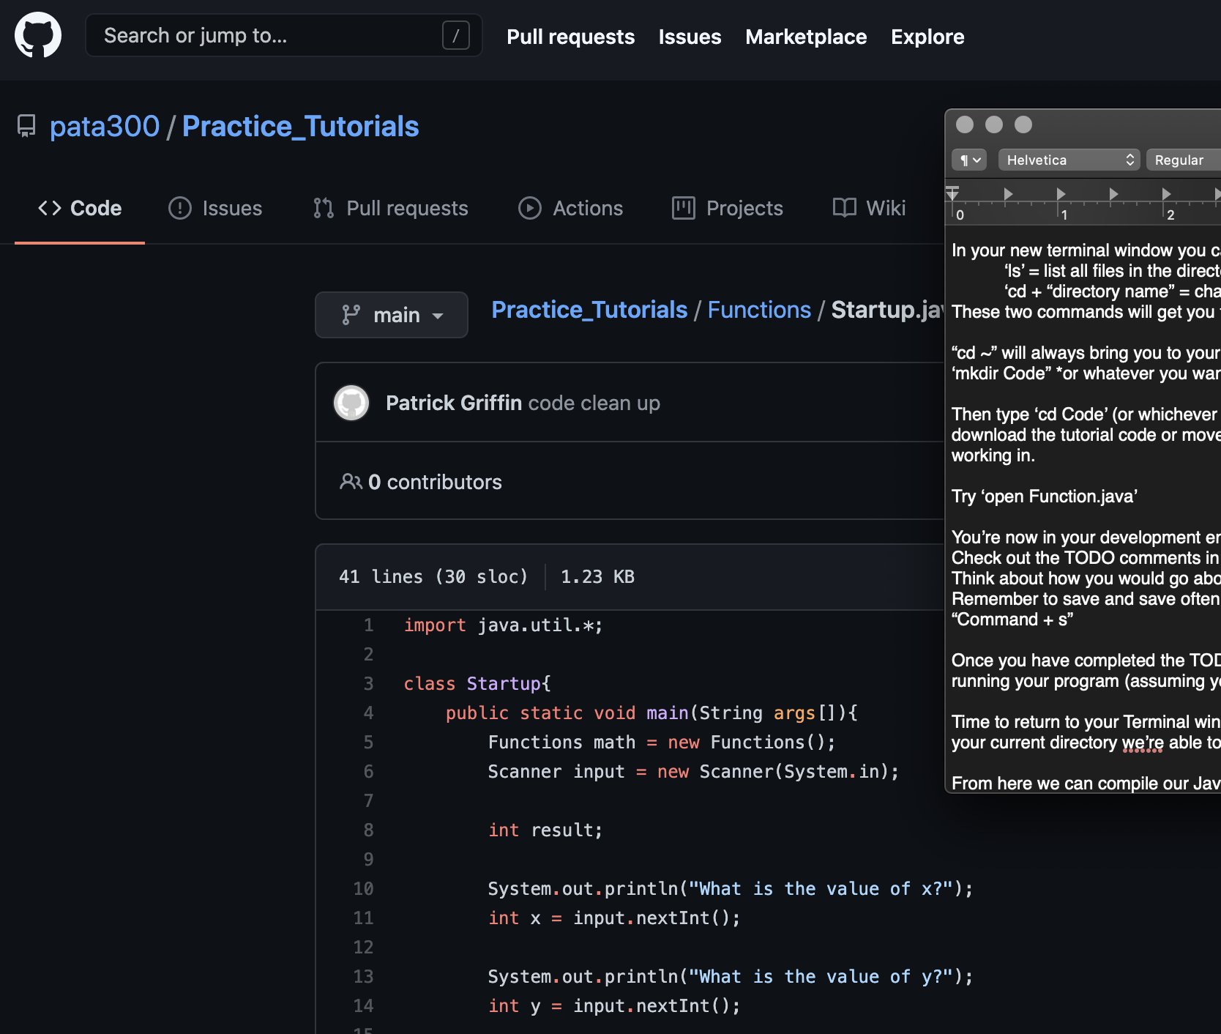Image resolution: width=1221 pixels, height=1034 pixels.
Task: Focus the Search or jump to field
Action: coord(284,35)
